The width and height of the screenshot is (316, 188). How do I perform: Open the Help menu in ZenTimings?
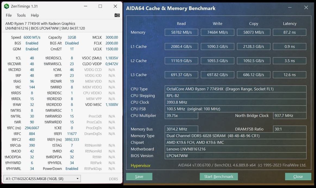35,15
